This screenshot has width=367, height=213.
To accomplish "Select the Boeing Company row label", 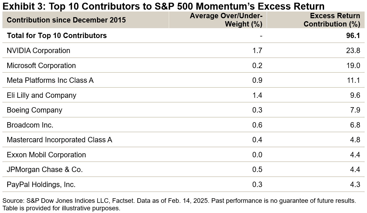I will [34, 110].
